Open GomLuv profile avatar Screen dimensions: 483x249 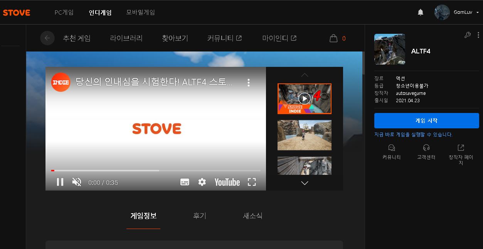[442, 12]
